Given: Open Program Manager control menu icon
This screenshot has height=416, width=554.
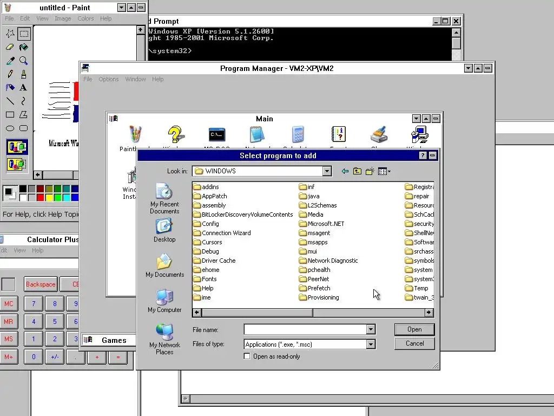Looking at the screenshot, I should tap(85, 68).
